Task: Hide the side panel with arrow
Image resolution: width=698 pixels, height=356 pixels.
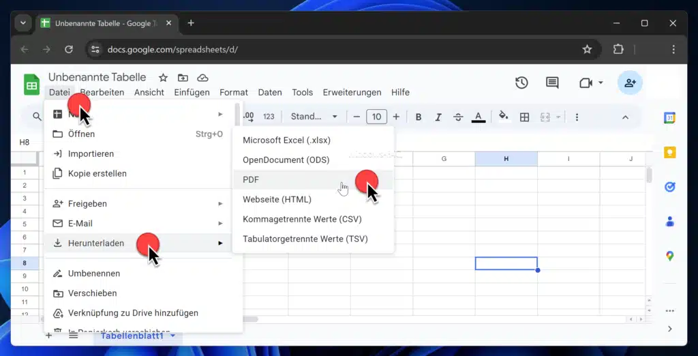Action: (x=669, y=329)
